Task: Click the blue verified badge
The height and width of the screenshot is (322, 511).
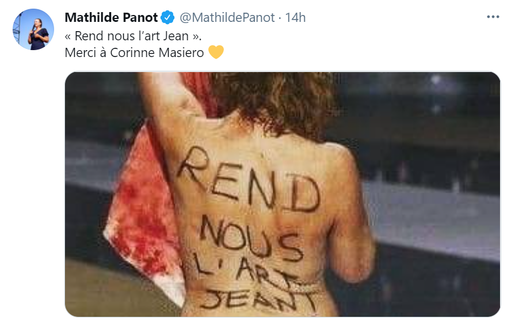Action: pyautogui.click(x=168, y=18)
